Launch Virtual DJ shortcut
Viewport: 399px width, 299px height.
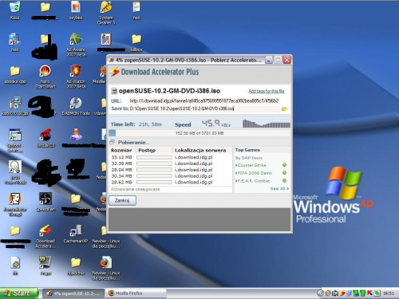45,138
